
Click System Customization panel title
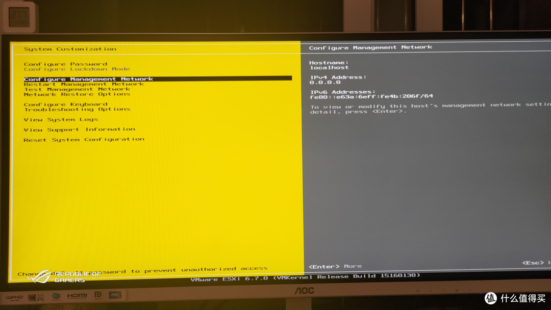pyautogui.click(x=70, y=49)
